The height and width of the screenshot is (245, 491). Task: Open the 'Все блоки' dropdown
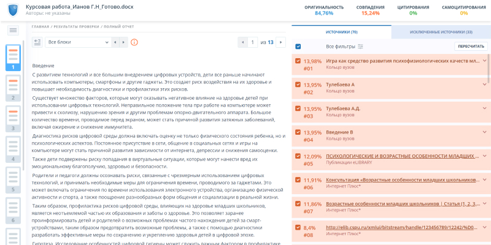[79, 42]
